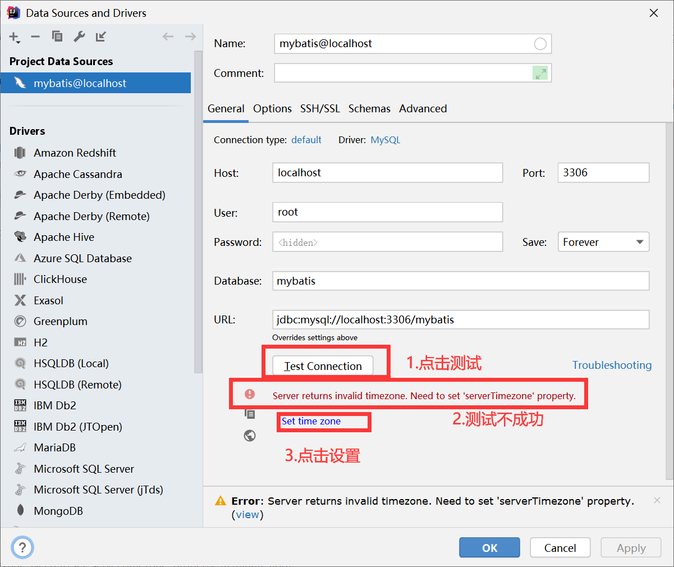Click the make global import icon
This screenshot has width=674, height=567.
tap(101, 36)
